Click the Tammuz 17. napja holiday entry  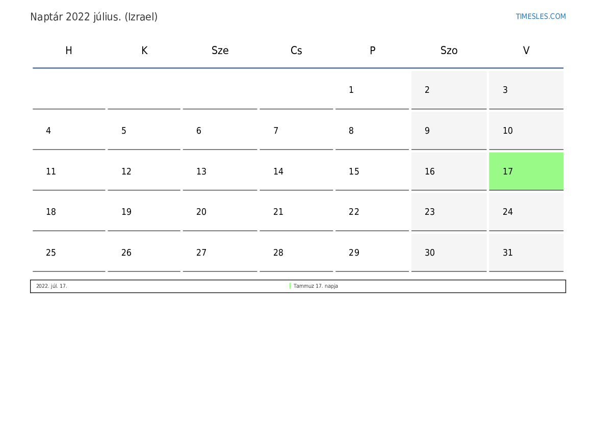click(316, 286)
